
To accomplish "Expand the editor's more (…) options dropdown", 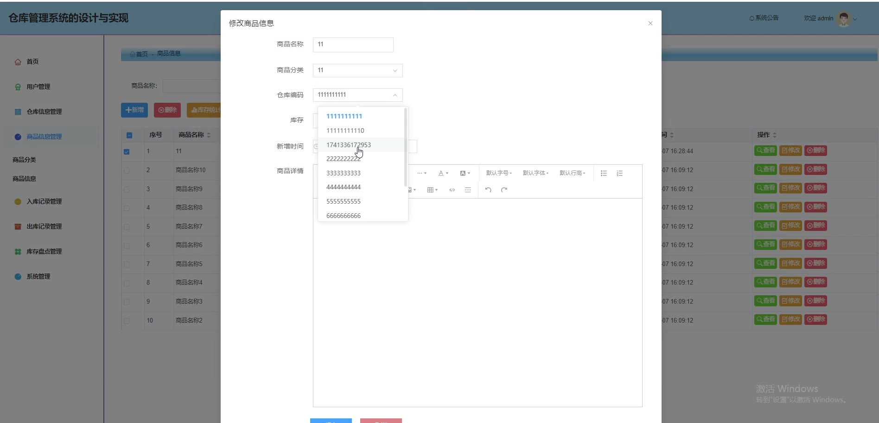I will point(421,173).
